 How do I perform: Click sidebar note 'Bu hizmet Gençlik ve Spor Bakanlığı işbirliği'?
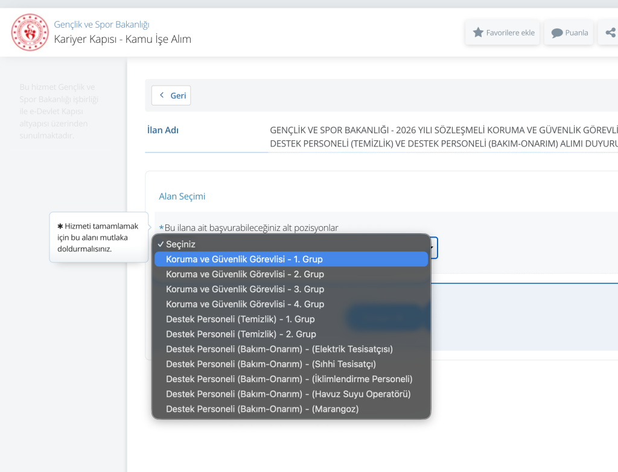click(x=59, y=111)
